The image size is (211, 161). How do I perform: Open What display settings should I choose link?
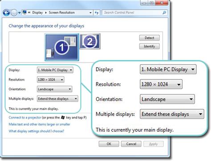(37, 131)
